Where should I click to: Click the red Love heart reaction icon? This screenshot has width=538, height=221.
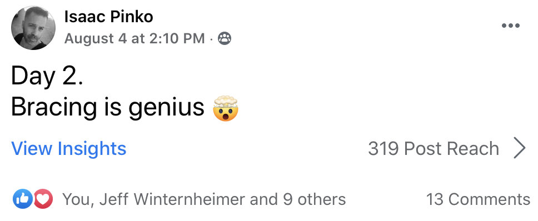coord(43,199)
